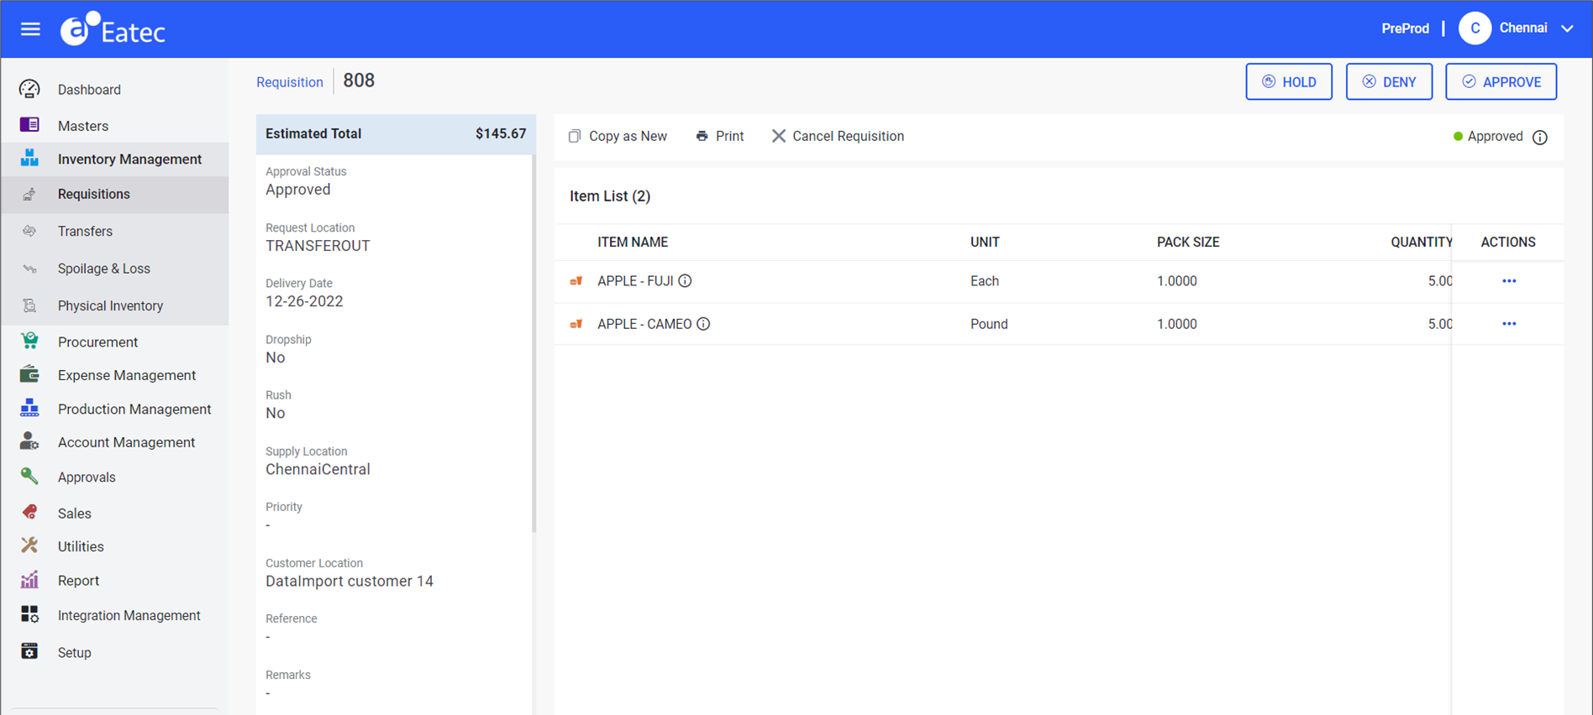Click the item type icon for APPLE - CAMEO
Viewport: 1593px width, 715px height.
(x=576, y=324)
